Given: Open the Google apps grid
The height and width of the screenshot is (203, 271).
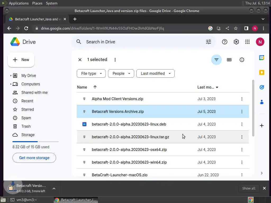Looking at the screenshot, I should (x=247, y=42).
